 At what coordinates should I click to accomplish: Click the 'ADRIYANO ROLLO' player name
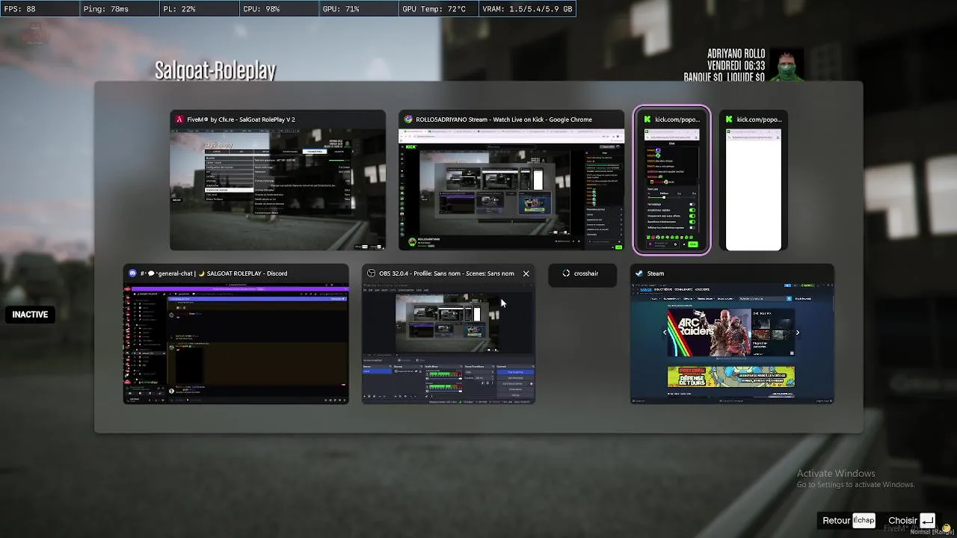click(x=736, y=54)
